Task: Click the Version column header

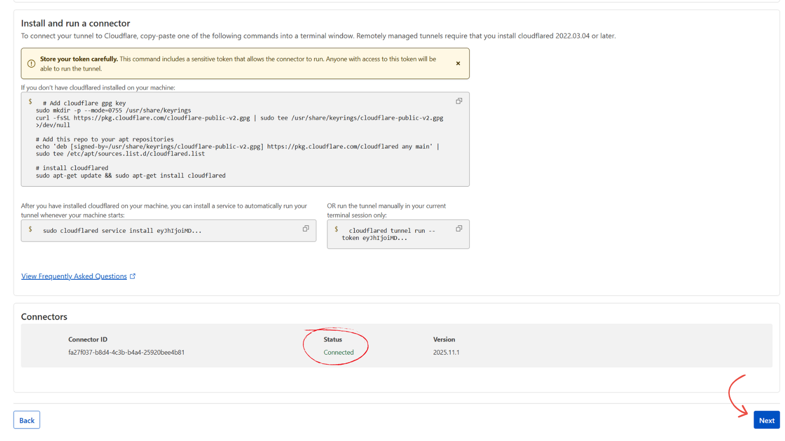Action: coord(444,339)
